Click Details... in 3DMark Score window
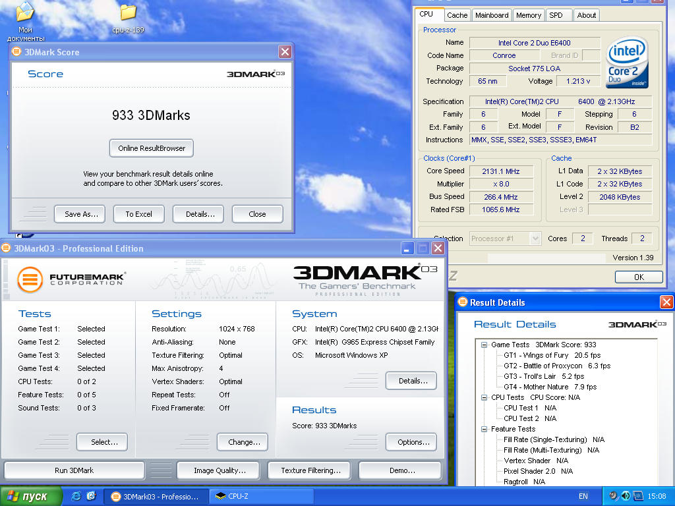This screenshot has width=675, height=506. point(200,214)
